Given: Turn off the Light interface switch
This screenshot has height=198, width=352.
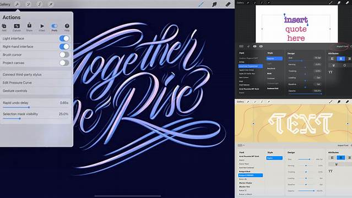Looking at the screenshot, I should click(64, 38).
